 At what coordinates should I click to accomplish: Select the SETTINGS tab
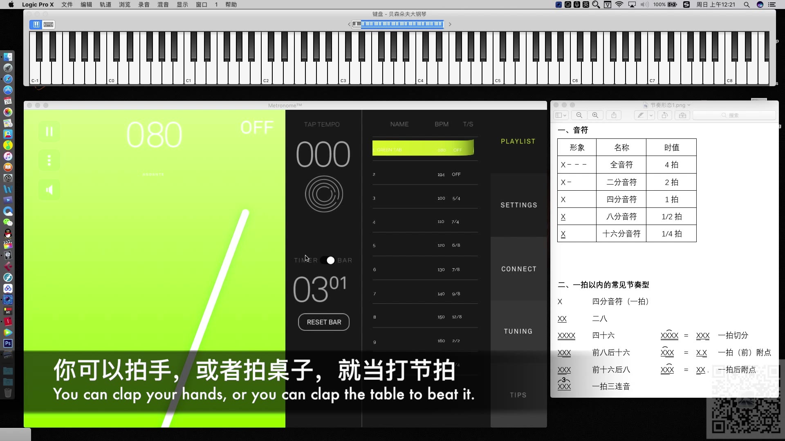[x=518, y=205]
